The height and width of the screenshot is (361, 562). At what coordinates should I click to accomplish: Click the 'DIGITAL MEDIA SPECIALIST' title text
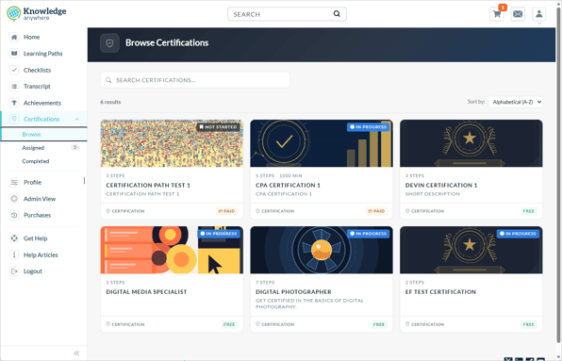tap(146, 292)
